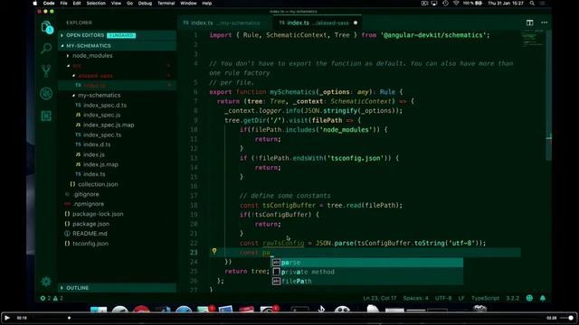Screen dimensions: 579x325
Task: Switch to the index.ts my-schematics tab
Action: [224, 23]
